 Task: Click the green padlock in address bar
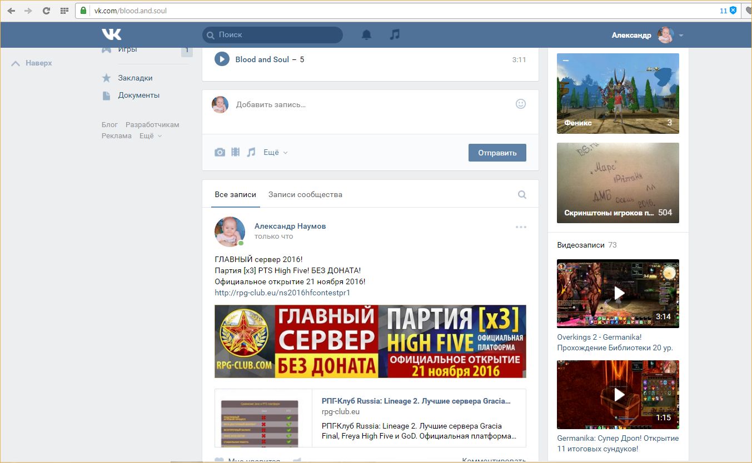click(84, 11)
